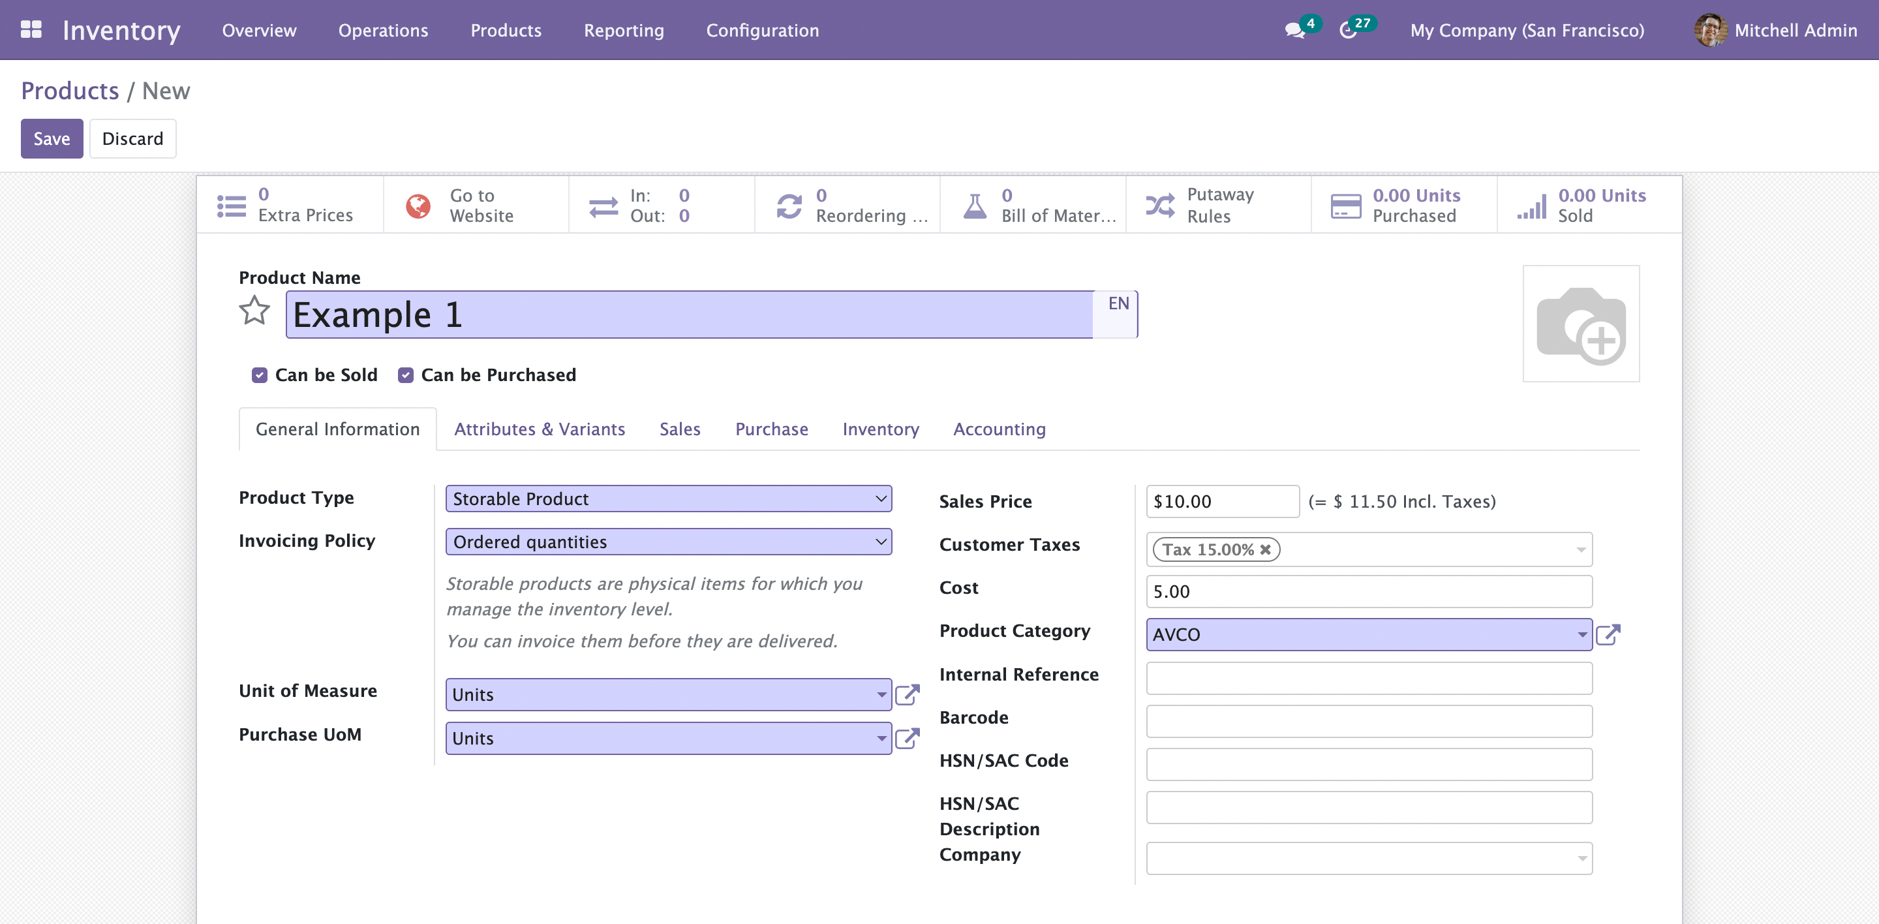Screen dimensions: 1879x924
Task: Open external link beside Unit of Measure
Action: (907, 695)
